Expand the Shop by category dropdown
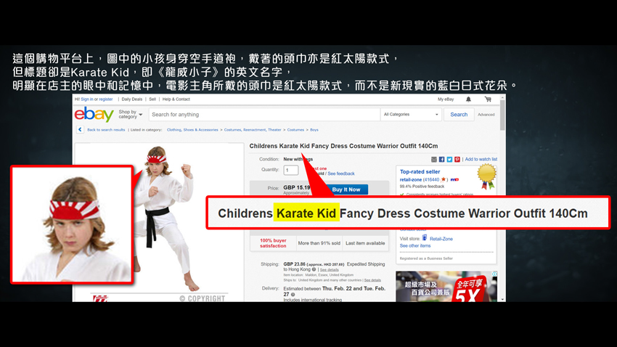Screen dimensions: 617x347 point(130,115)
